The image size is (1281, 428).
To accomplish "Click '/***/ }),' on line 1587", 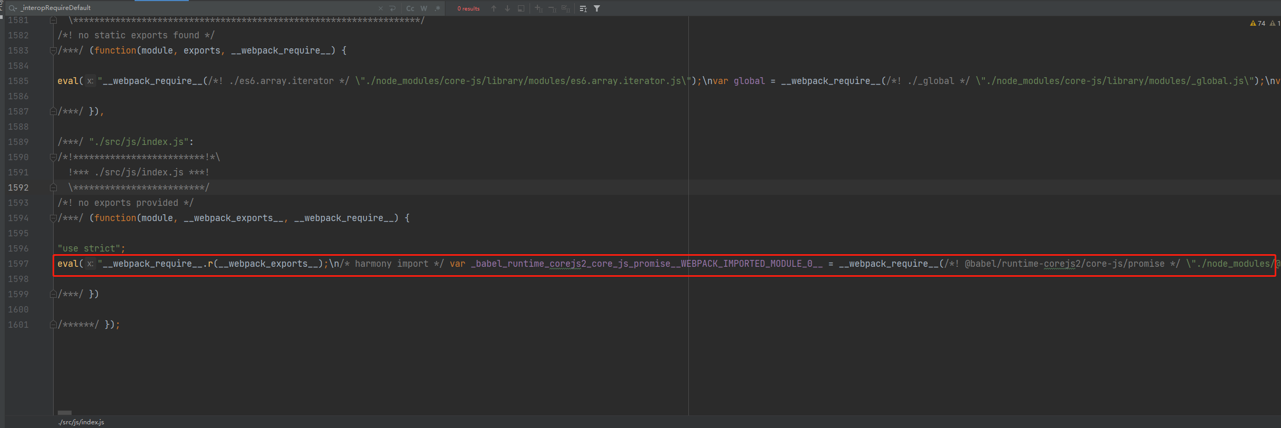I will pyautogui.click(x=81, y=111).
